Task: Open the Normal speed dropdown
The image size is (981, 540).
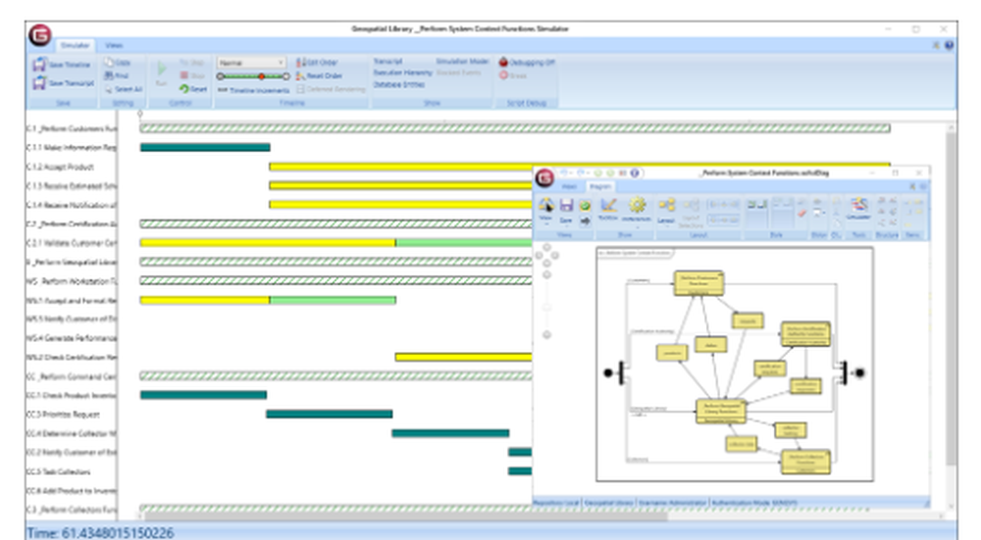Action: tap(251, 63)
